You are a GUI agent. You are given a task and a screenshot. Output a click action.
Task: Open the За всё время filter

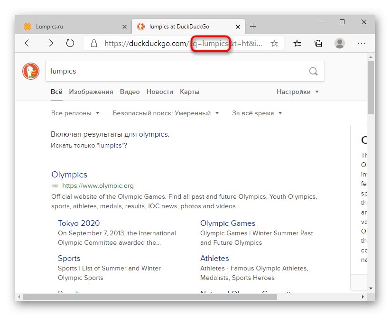pyautogui.click(x=257, y=113)
